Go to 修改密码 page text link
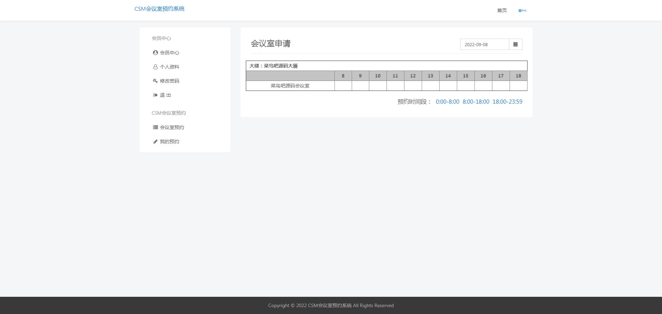The image size is (662, 314). [x=169, y=81]
